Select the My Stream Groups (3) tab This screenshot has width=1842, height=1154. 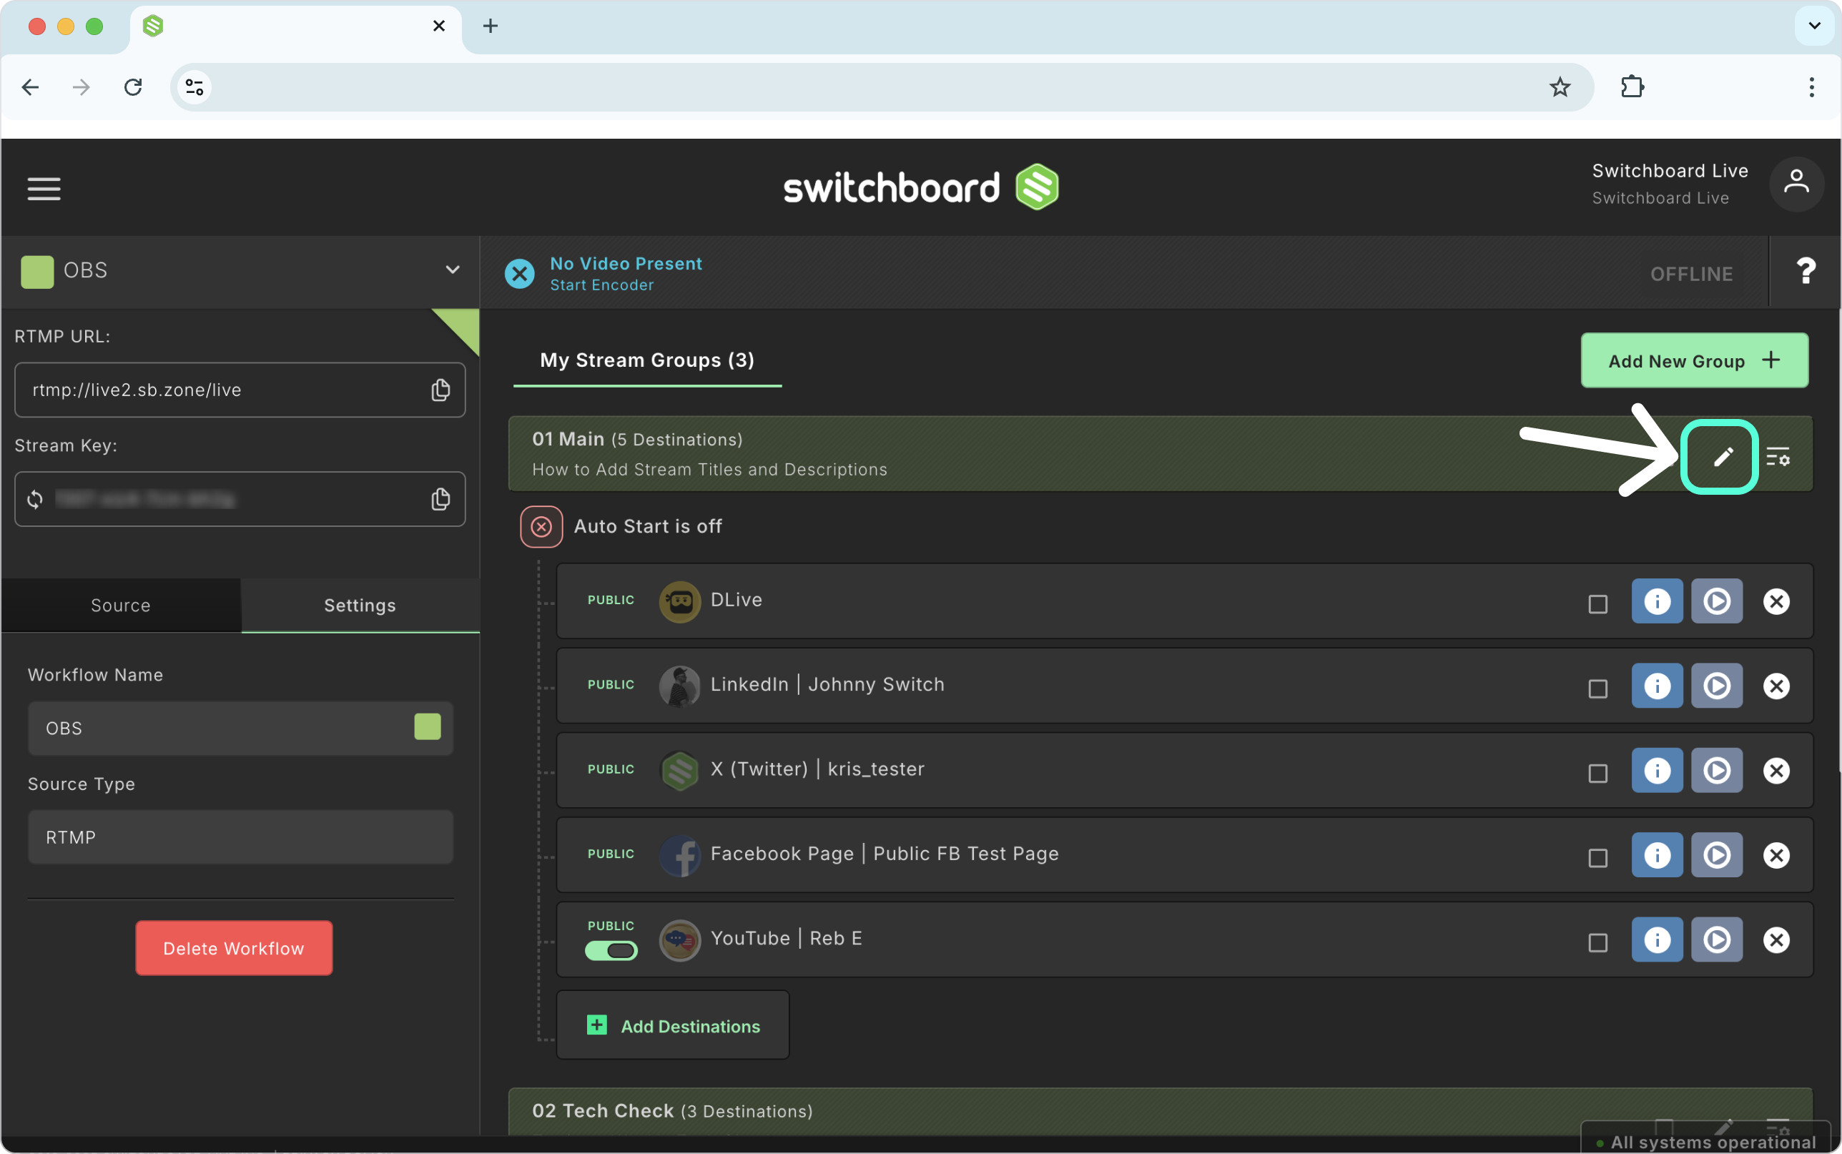tap(647, 360)
